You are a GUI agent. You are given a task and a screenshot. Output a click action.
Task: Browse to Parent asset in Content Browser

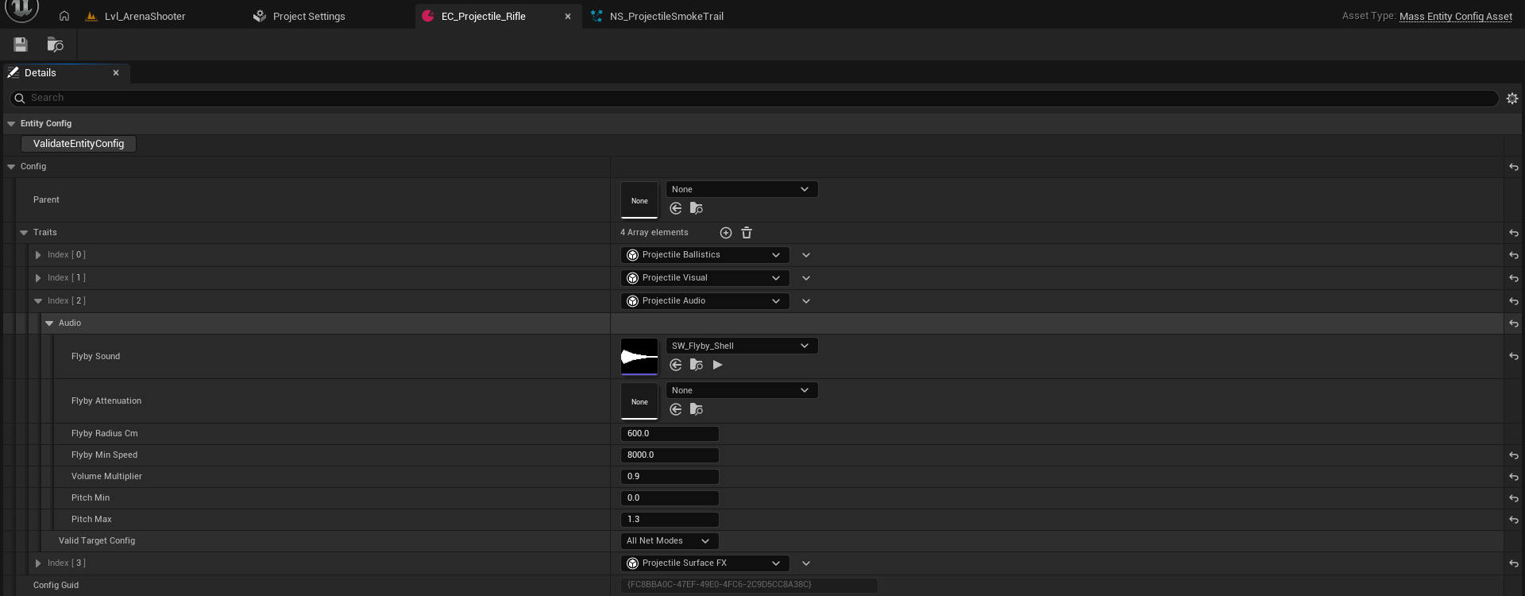pyautogui.click(x=697, y=208)
